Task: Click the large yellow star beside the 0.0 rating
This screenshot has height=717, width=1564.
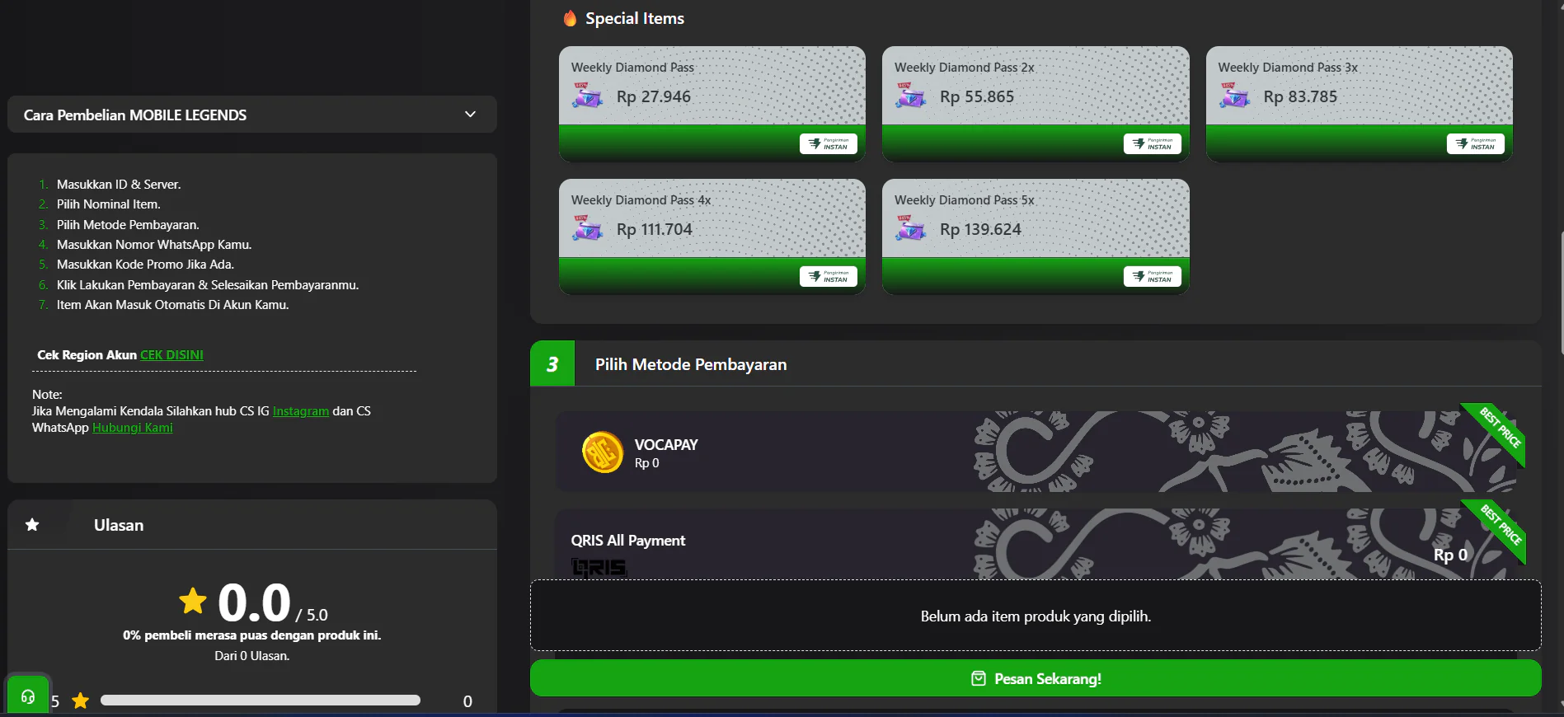Action: pyautogui.click(x=193, y=601)
